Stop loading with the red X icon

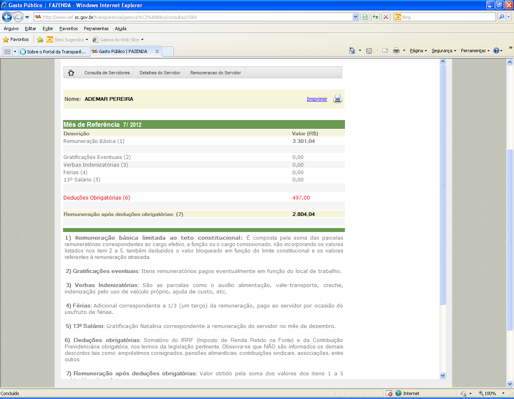(386, 17)
